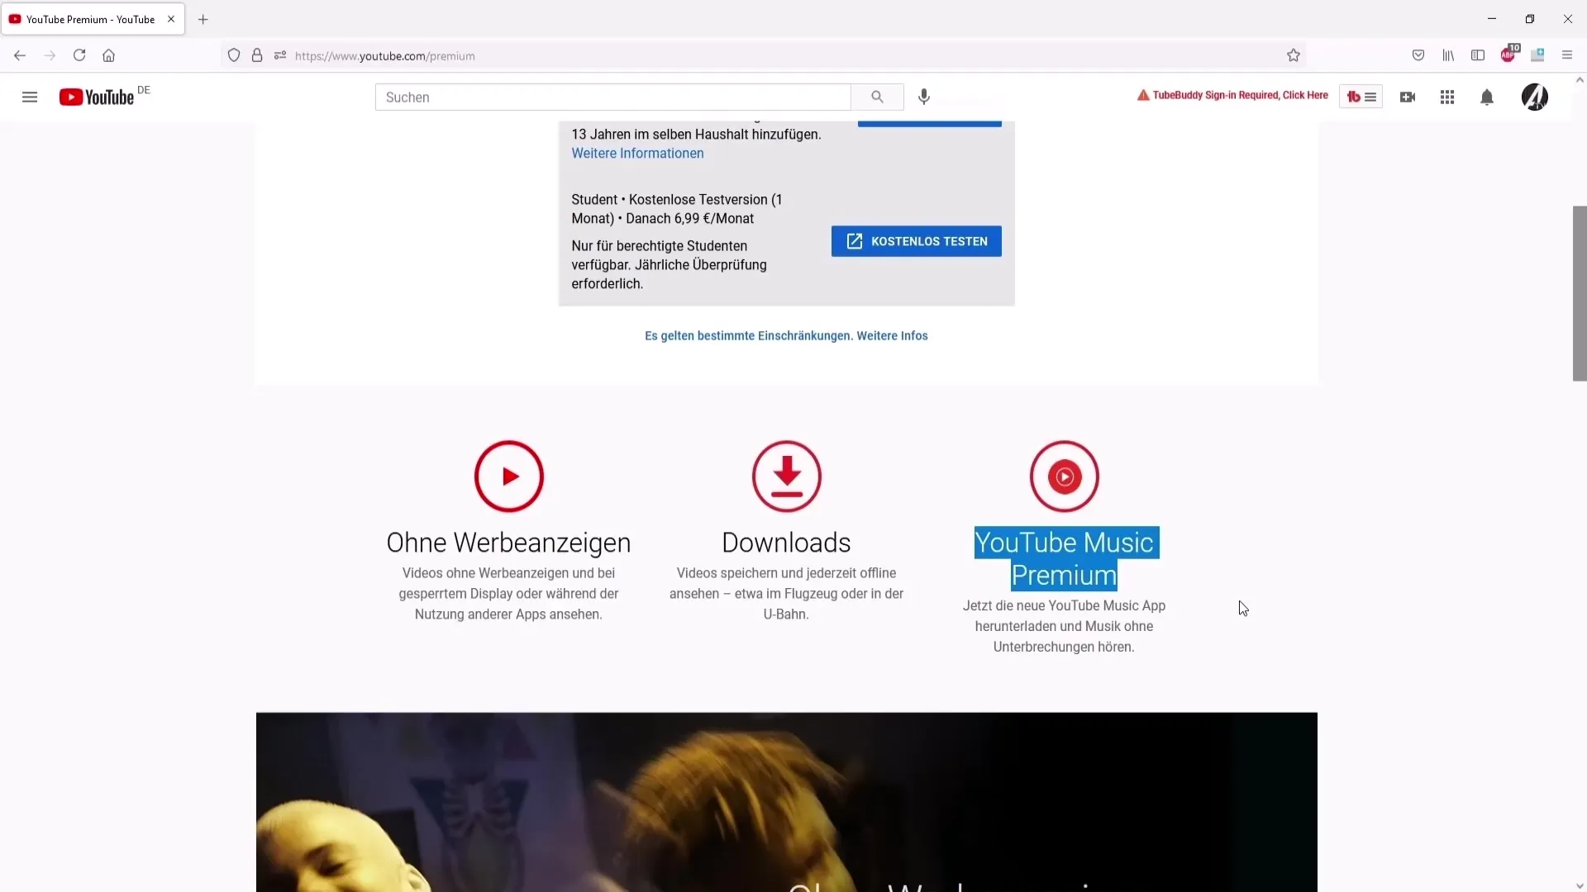Restore down the Firefox window

(1530, 19)
